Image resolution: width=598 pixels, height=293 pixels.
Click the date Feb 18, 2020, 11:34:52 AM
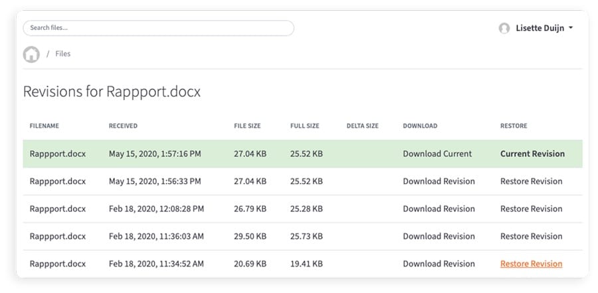(156, 264)
